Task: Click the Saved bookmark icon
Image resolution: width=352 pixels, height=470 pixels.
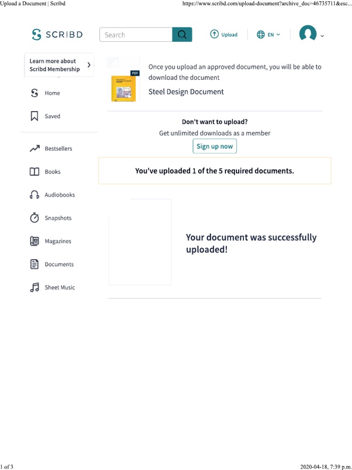Action: tap(34, 117)
